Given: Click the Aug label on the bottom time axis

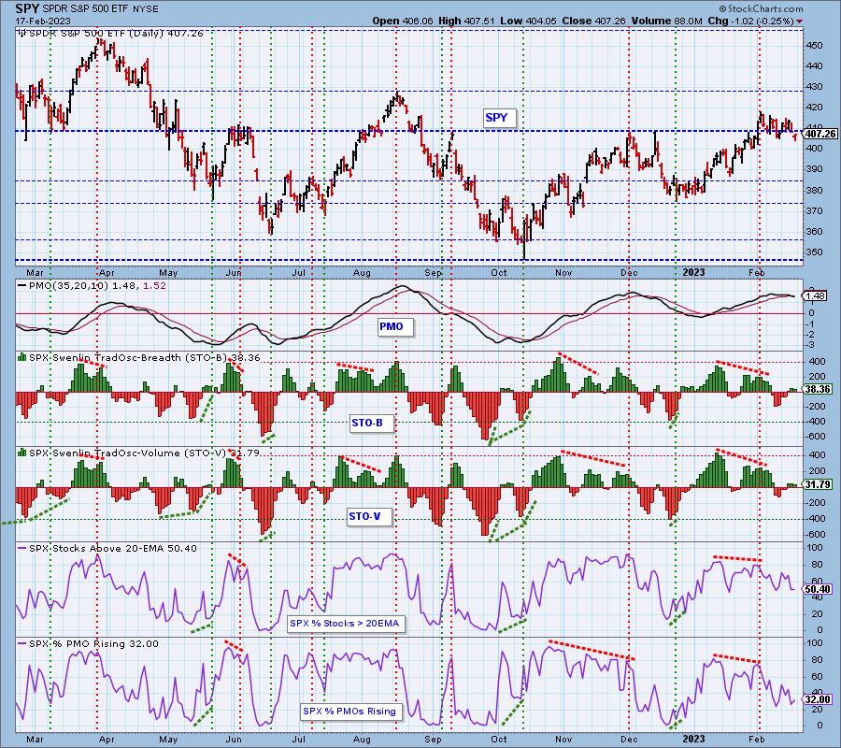Looking at the screenshot, I should point(362,740).
